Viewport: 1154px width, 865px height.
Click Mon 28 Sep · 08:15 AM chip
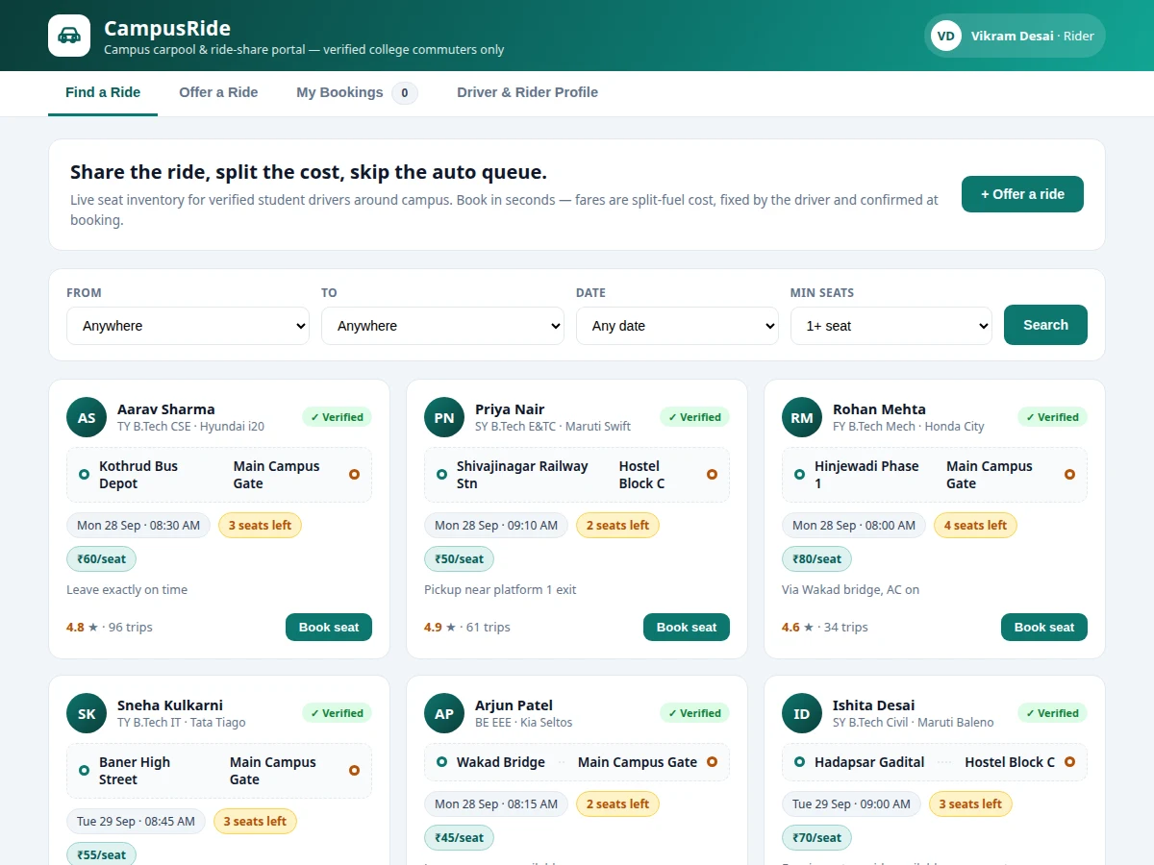496,804
